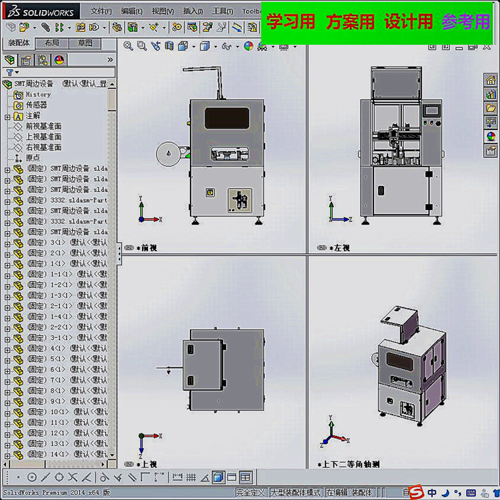Click the Assembly Features icon
Image resolution: width=500 pixels, height=500 pixels.
pos(133,27)
